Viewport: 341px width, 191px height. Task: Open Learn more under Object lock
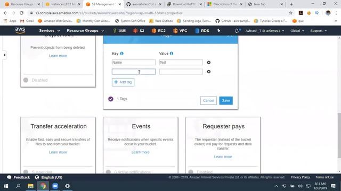click(x=58, y=56)
